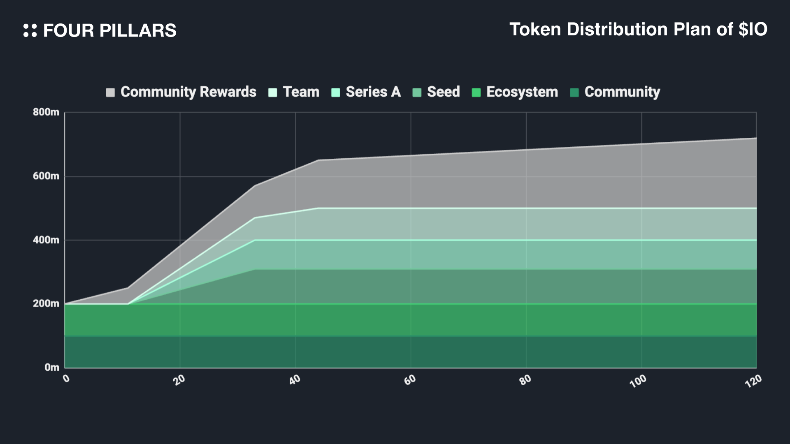This screenshot has width=790, height=444.
Task: Click the 0m y-axis label
Action: click(x=52, y=368)
